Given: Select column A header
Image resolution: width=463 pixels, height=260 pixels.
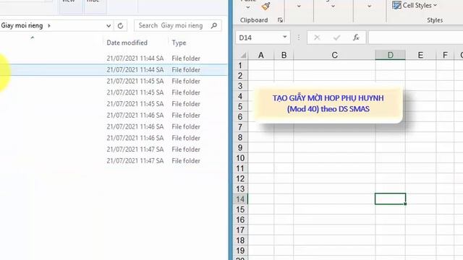Looking at the screenshot, I should point(261,55).
